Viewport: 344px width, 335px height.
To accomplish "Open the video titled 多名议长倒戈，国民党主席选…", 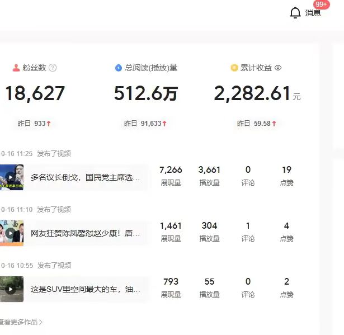I will (85, 178).
